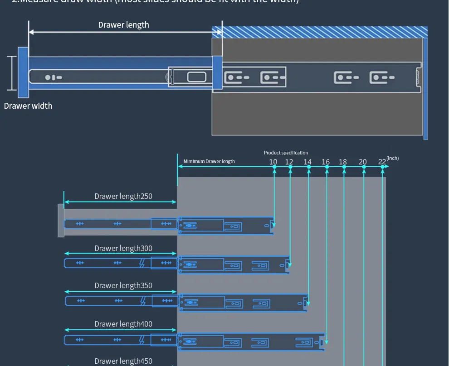
Task: Click the "Drawer length400" label
Action: point(123,324)
